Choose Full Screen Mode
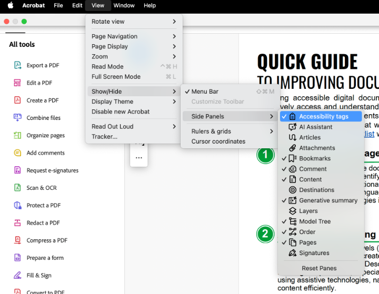379x294 pixels. [x=134, y=77]
